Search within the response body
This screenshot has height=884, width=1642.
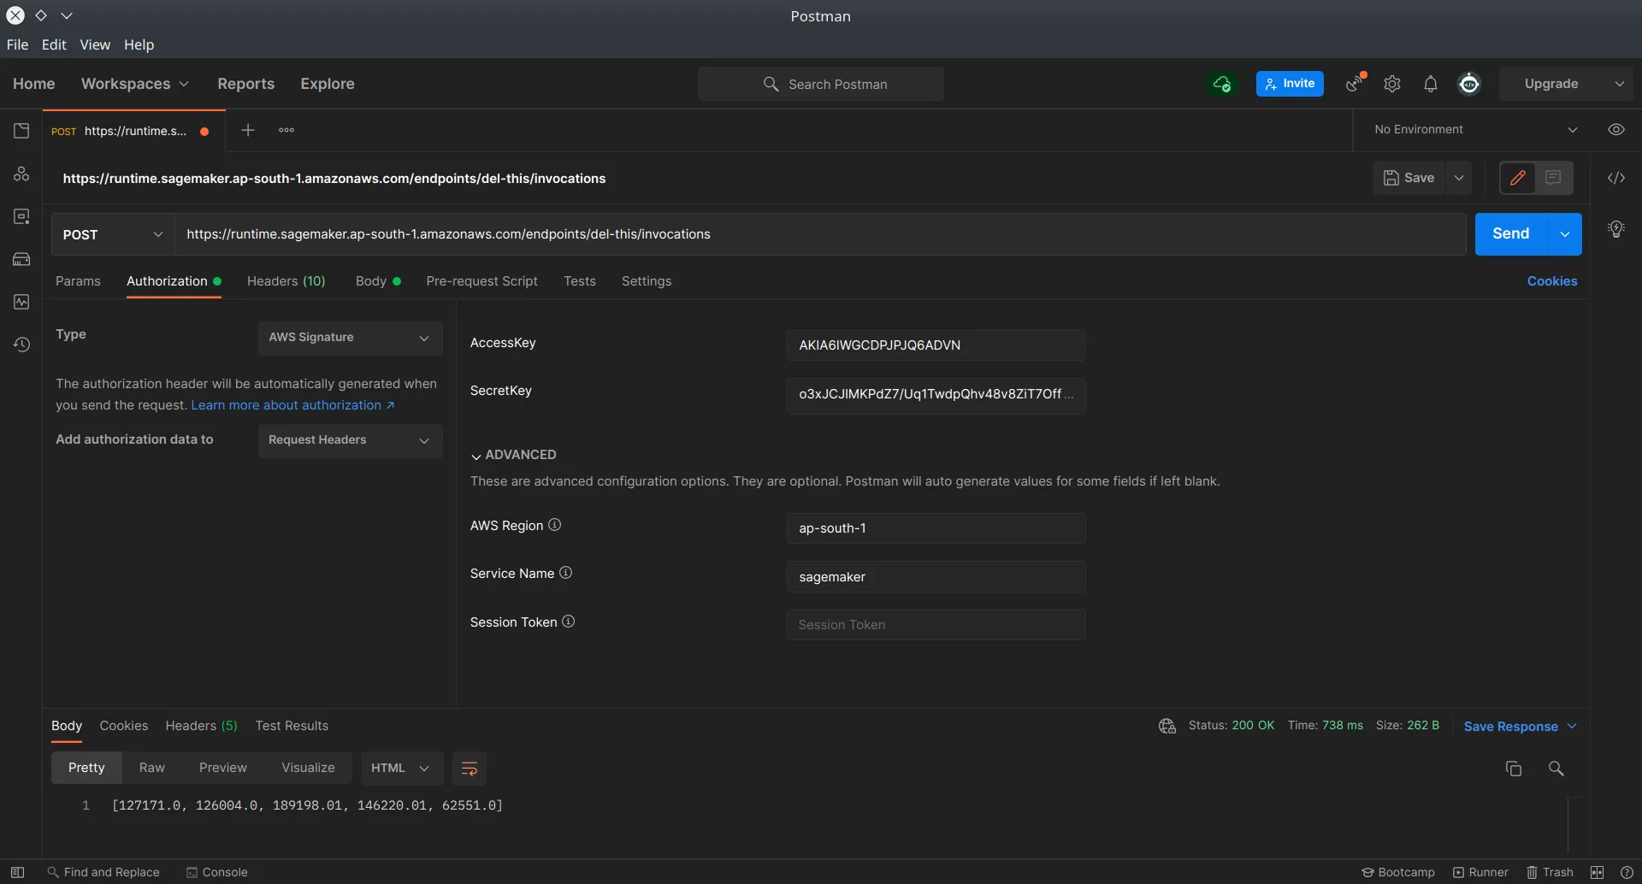1556,769
